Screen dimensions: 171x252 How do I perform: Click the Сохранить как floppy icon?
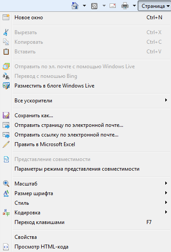point(6,115)
